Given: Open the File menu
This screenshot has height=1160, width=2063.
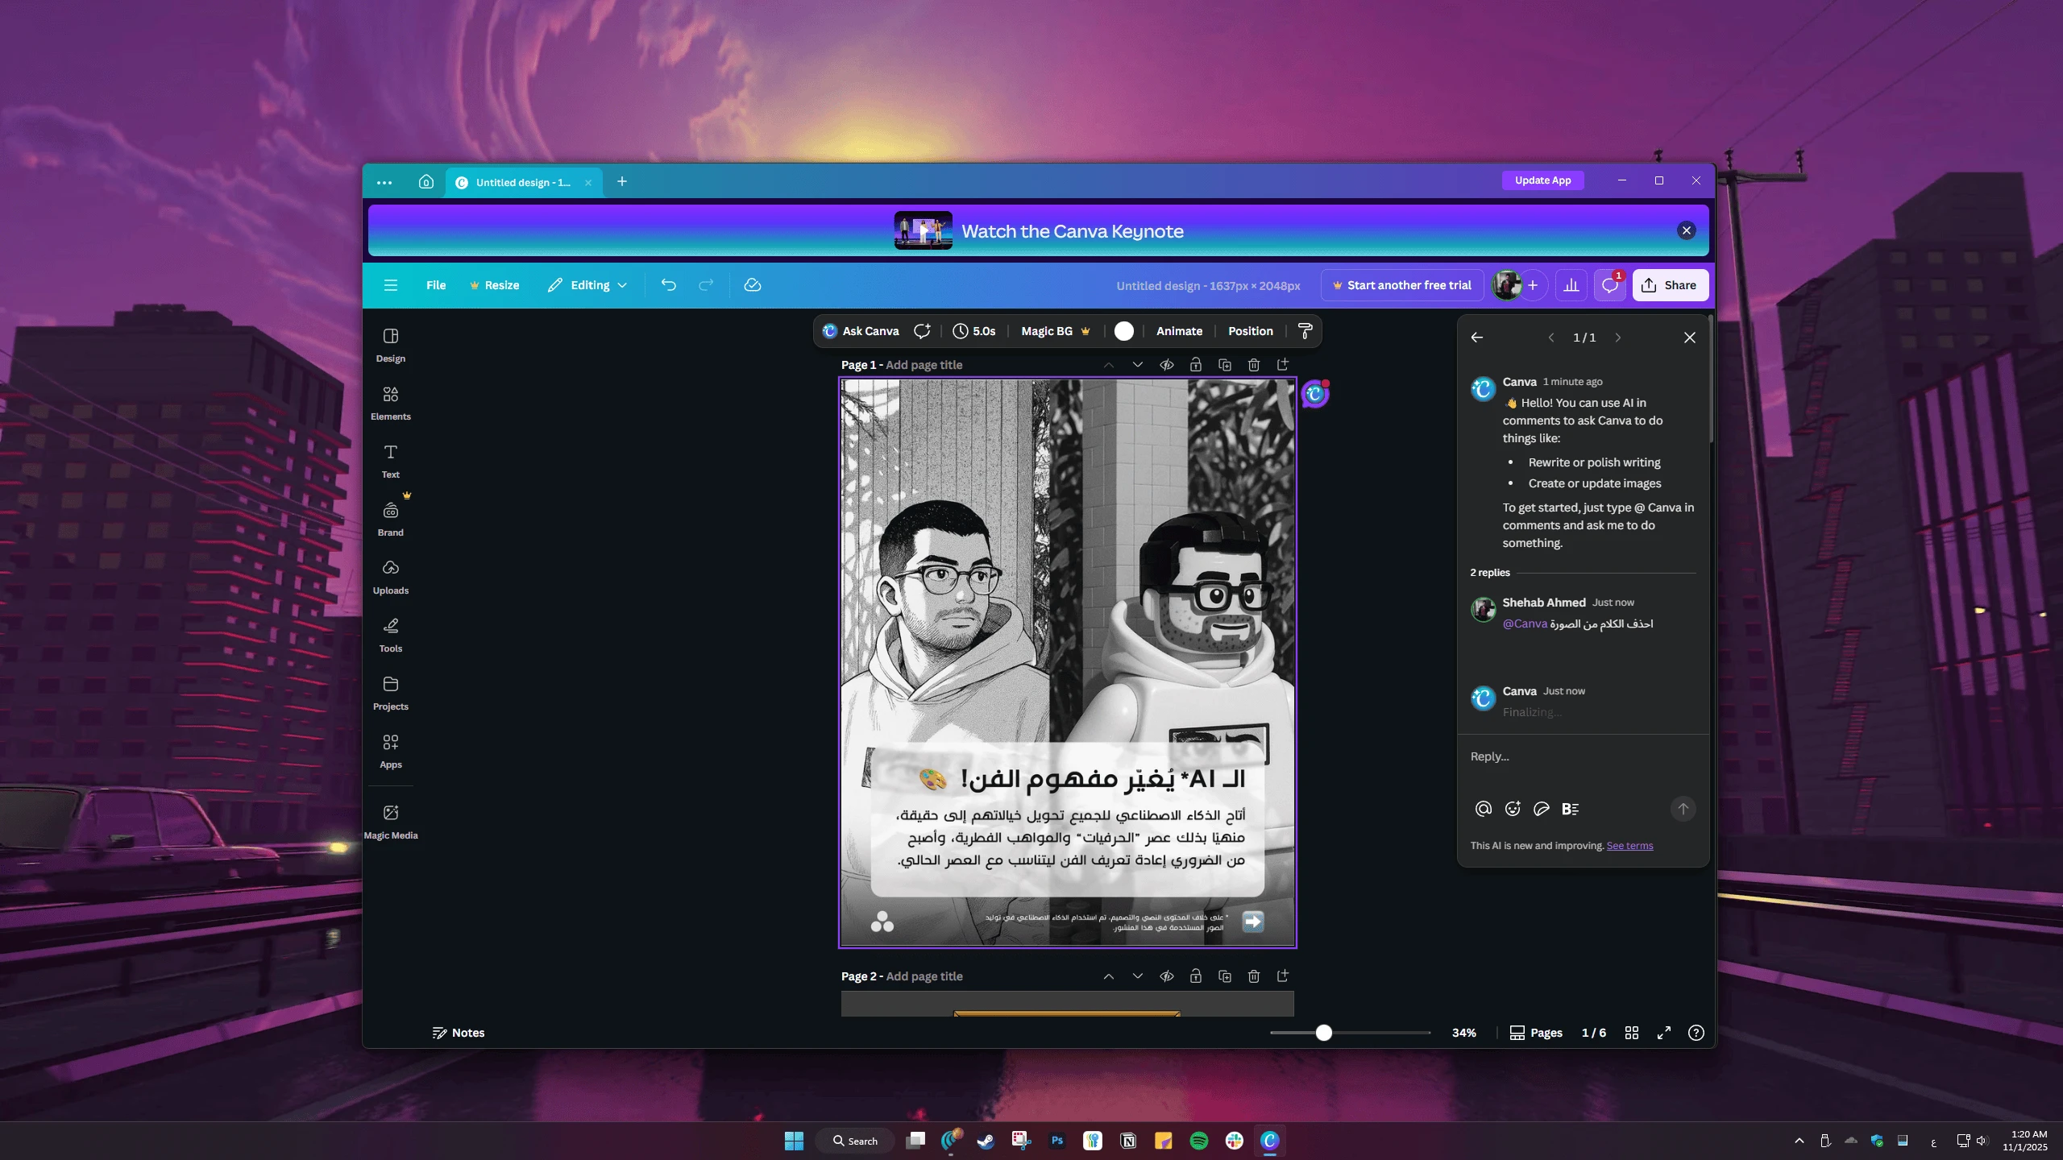Looking at the screenshot, I should tap(435, 285).
